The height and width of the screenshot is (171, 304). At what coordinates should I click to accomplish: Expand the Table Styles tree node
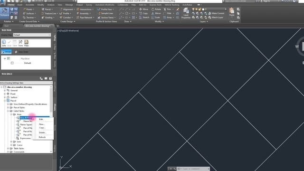pyautogui.click(x=8, y=149)
